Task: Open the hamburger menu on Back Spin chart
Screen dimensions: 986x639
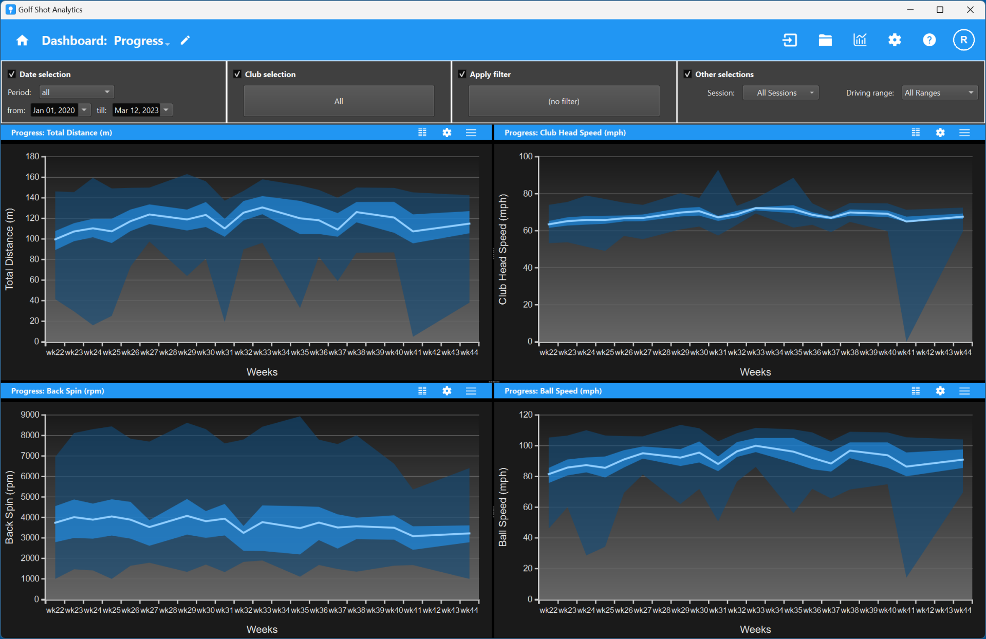Action: point(471,391)
